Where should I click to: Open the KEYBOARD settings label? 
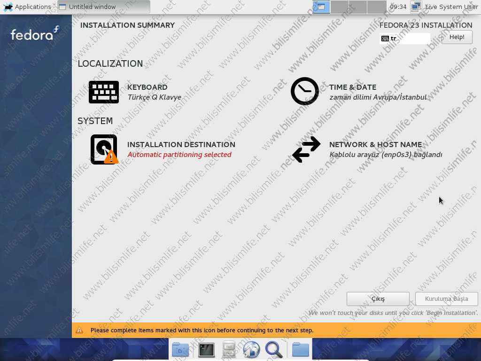147,87
